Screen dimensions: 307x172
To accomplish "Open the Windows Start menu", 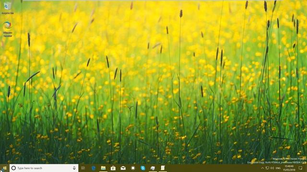I will pos(5,168).
